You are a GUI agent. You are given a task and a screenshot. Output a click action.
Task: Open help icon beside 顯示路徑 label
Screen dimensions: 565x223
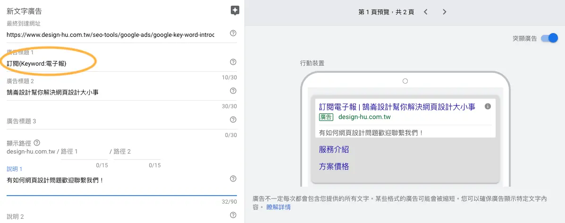[36, 143]
